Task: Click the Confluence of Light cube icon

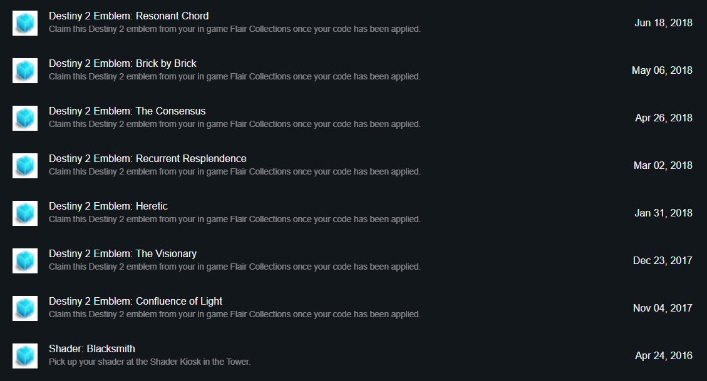Action: [25, 308]
